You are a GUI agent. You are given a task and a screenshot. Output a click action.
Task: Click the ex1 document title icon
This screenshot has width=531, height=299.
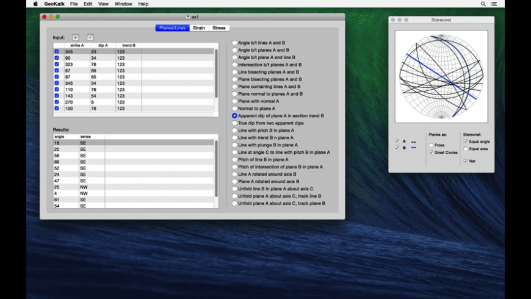tap(187, 16)
